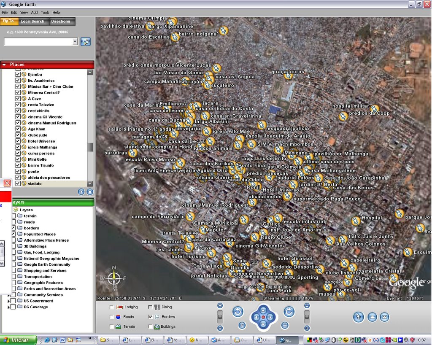The width and height of the screenshot is (432, 345).
Task: Open the View menu
Action: click(x=24, y=12)
